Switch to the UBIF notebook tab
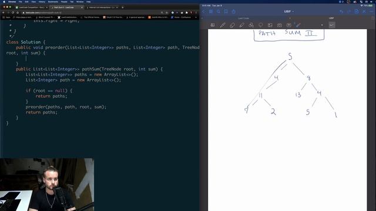Screen dimensions: 376x211 click(331, 18)
